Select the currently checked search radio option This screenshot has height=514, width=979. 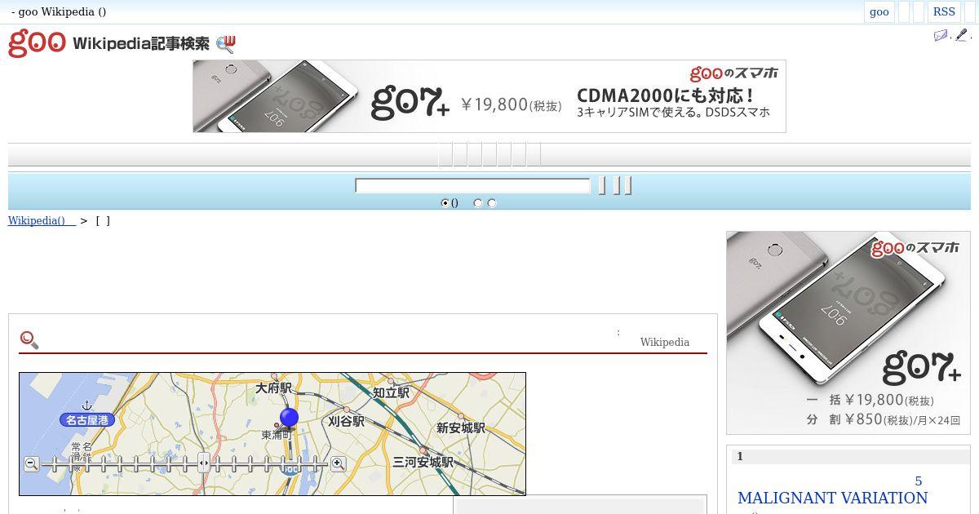pos(445,203)
